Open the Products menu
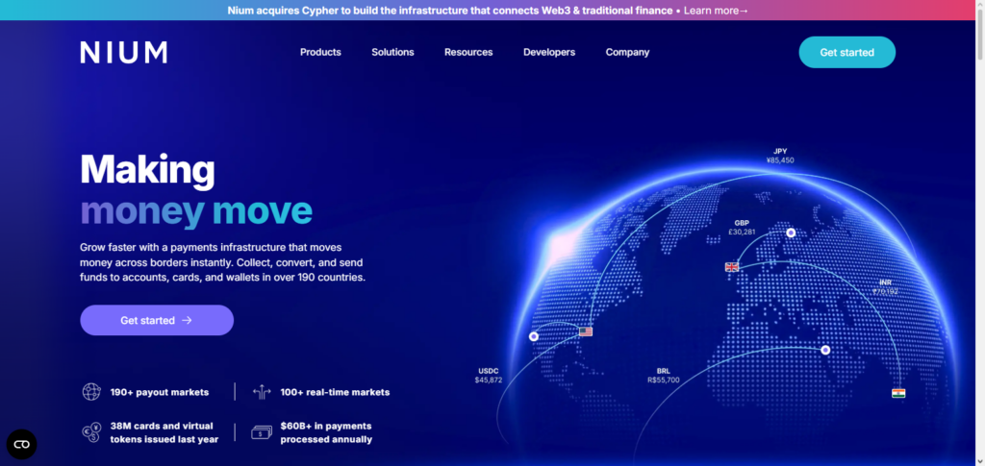This screenshot has width=985, height=466. 320,53
